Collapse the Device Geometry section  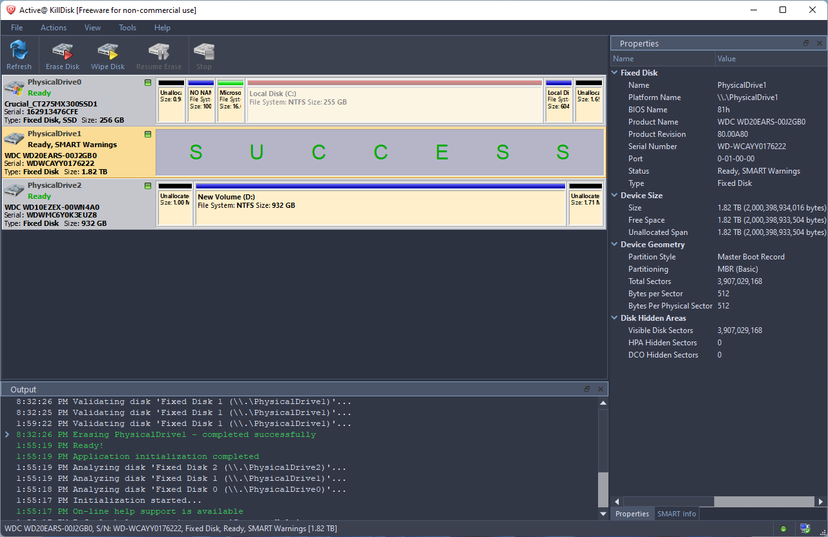[x=615, y=245]
